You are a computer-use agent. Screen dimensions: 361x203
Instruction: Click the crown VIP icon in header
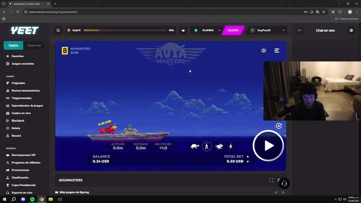(183, 30)
